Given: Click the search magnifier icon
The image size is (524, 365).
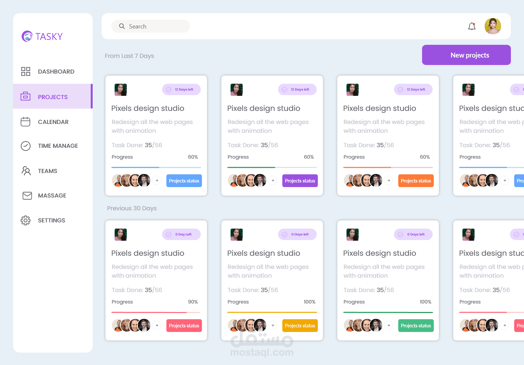Looking at the screenshot, I should 122,26.
